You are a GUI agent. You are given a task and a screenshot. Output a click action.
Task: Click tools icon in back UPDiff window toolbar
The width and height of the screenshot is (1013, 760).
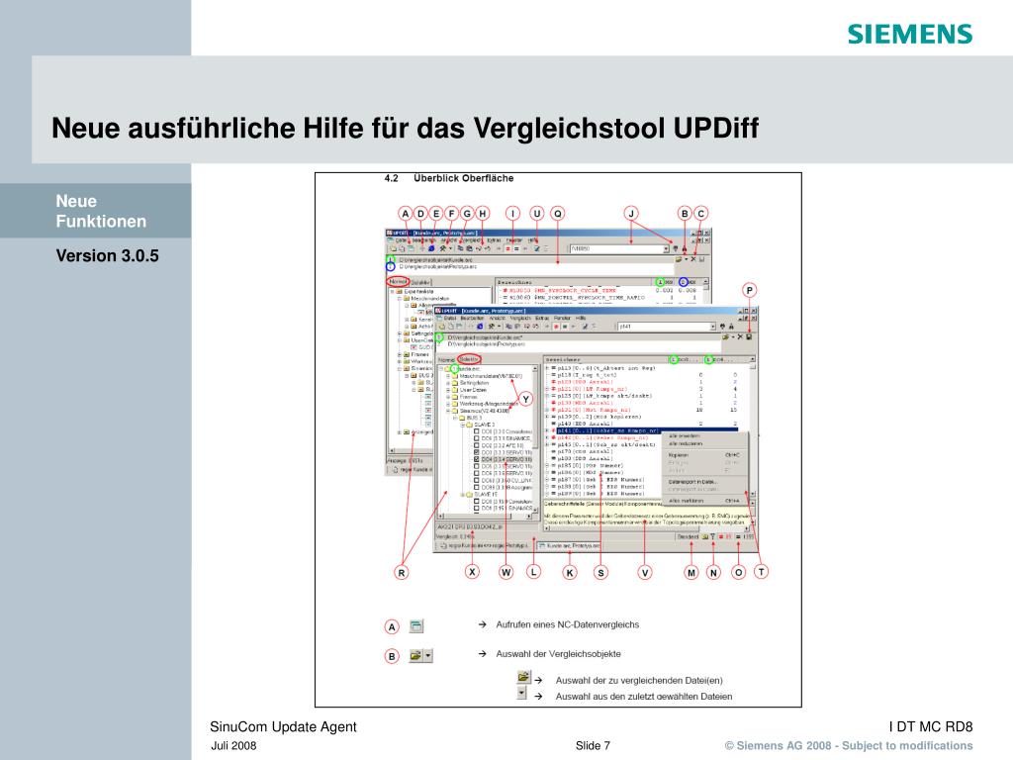[x=442, y=248]
